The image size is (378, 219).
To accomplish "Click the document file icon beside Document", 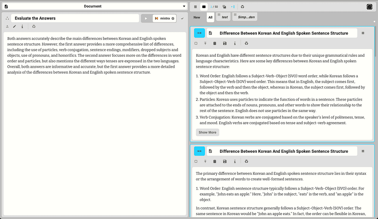I will coord(6,7).
